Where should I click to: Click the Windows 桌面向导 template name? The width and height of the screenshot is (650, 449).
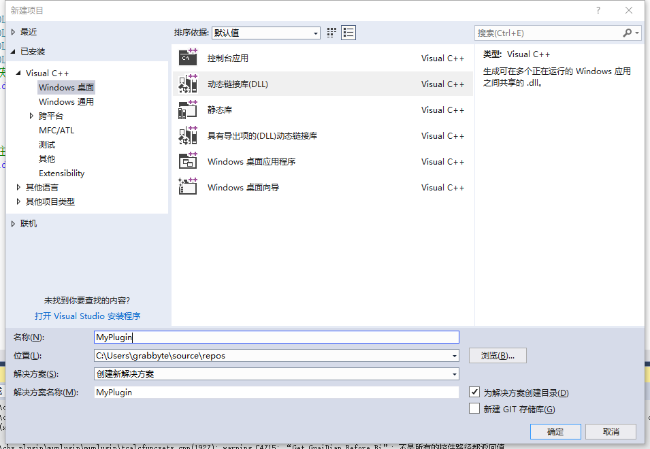click(244, 187)
